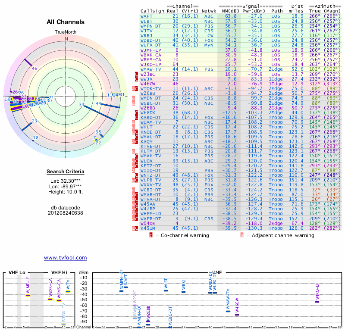The image size is (345, 331).
Task: Click the Lon: -89.97*** value
Action: pyautogui.click(x=66, y=187)
